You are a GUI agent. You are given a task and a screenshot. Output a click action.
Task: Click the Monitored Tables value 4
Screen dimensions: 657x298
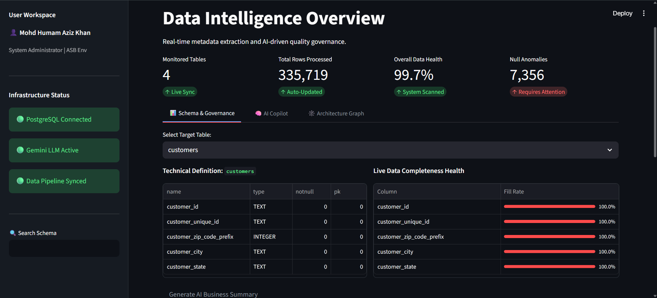pos(166,75)
